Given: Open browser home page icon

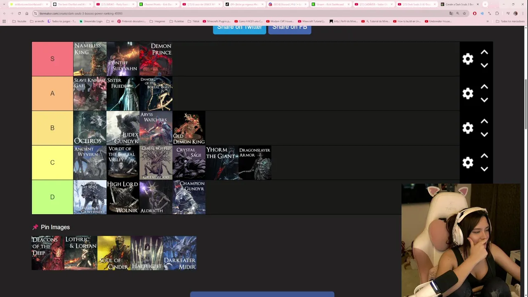Looking at the screenshot, I should pyautogui.click(x=26, y=13).
